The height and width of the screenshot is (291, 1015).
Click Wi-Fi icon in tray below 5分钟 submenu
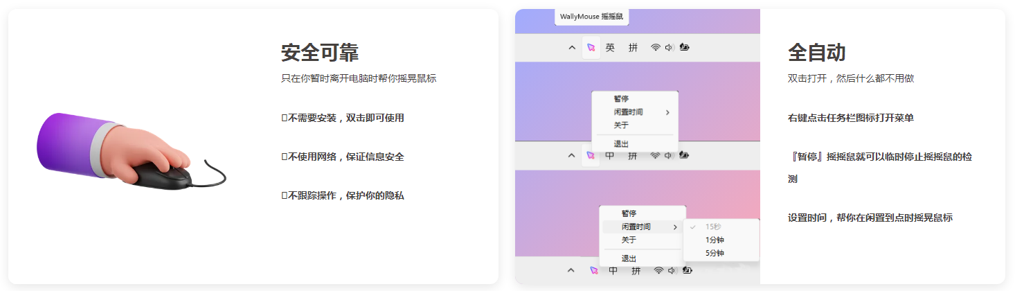658,271
